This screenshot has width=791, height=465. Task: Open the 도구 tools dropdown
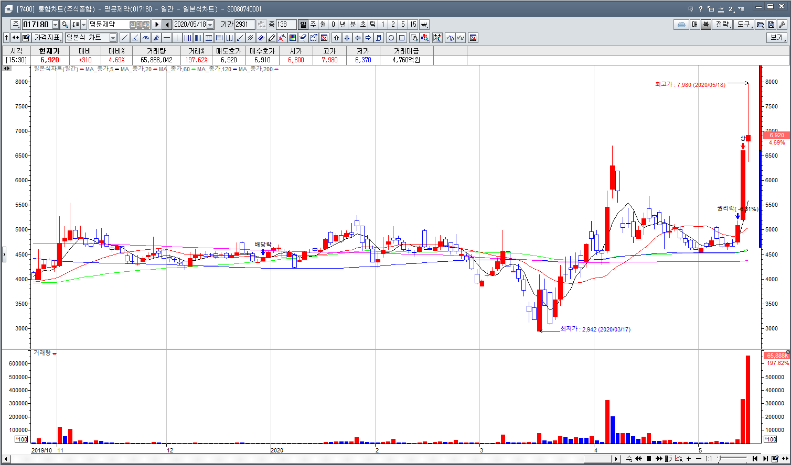tap(744, 25)
